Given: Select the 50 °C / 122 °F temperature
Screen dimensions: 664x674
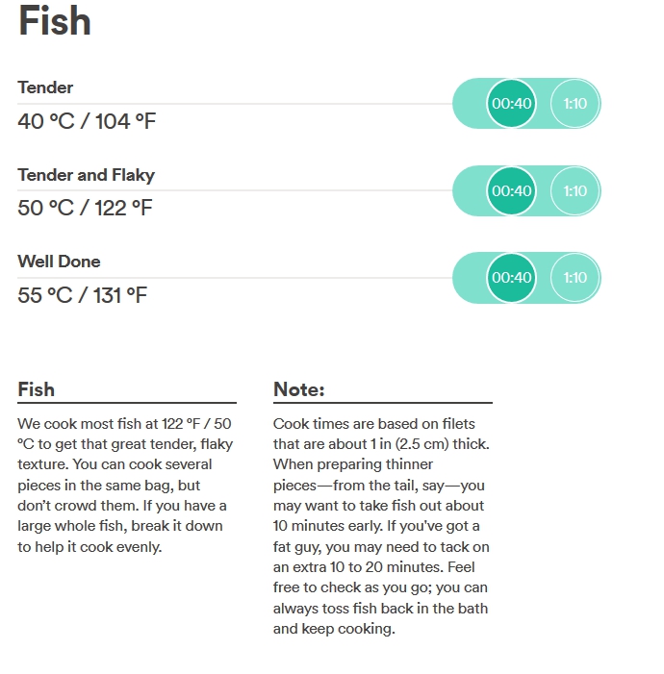Looking at the screenshot, I should [x=85, y=208].
